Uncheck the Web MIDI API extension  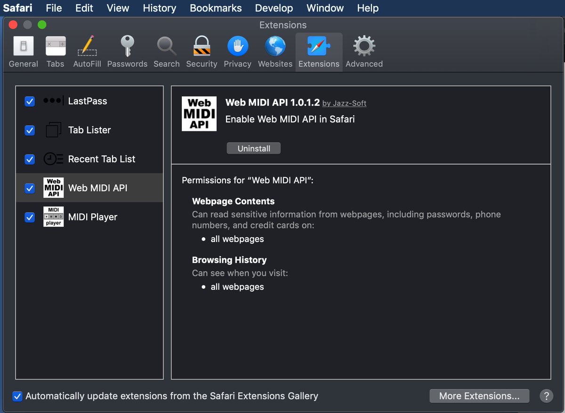[x=30, y=188]
